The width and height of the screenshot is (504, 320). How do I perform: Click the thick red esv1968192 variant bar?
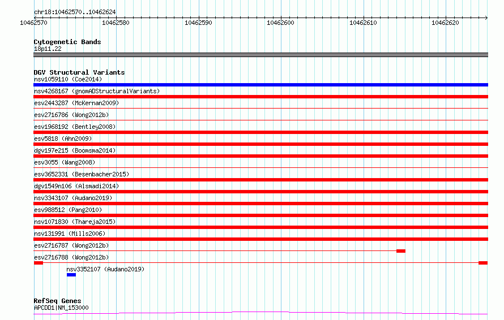[260, 132]
